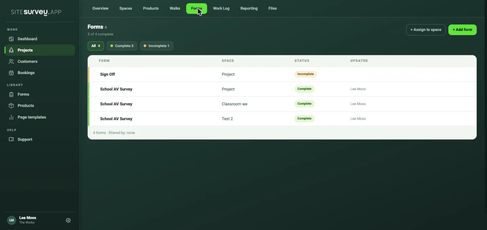The width and height of the screenshot is (487, 230).
Task: Click the Dashboard sidebar icon
Action: point(11,39)
